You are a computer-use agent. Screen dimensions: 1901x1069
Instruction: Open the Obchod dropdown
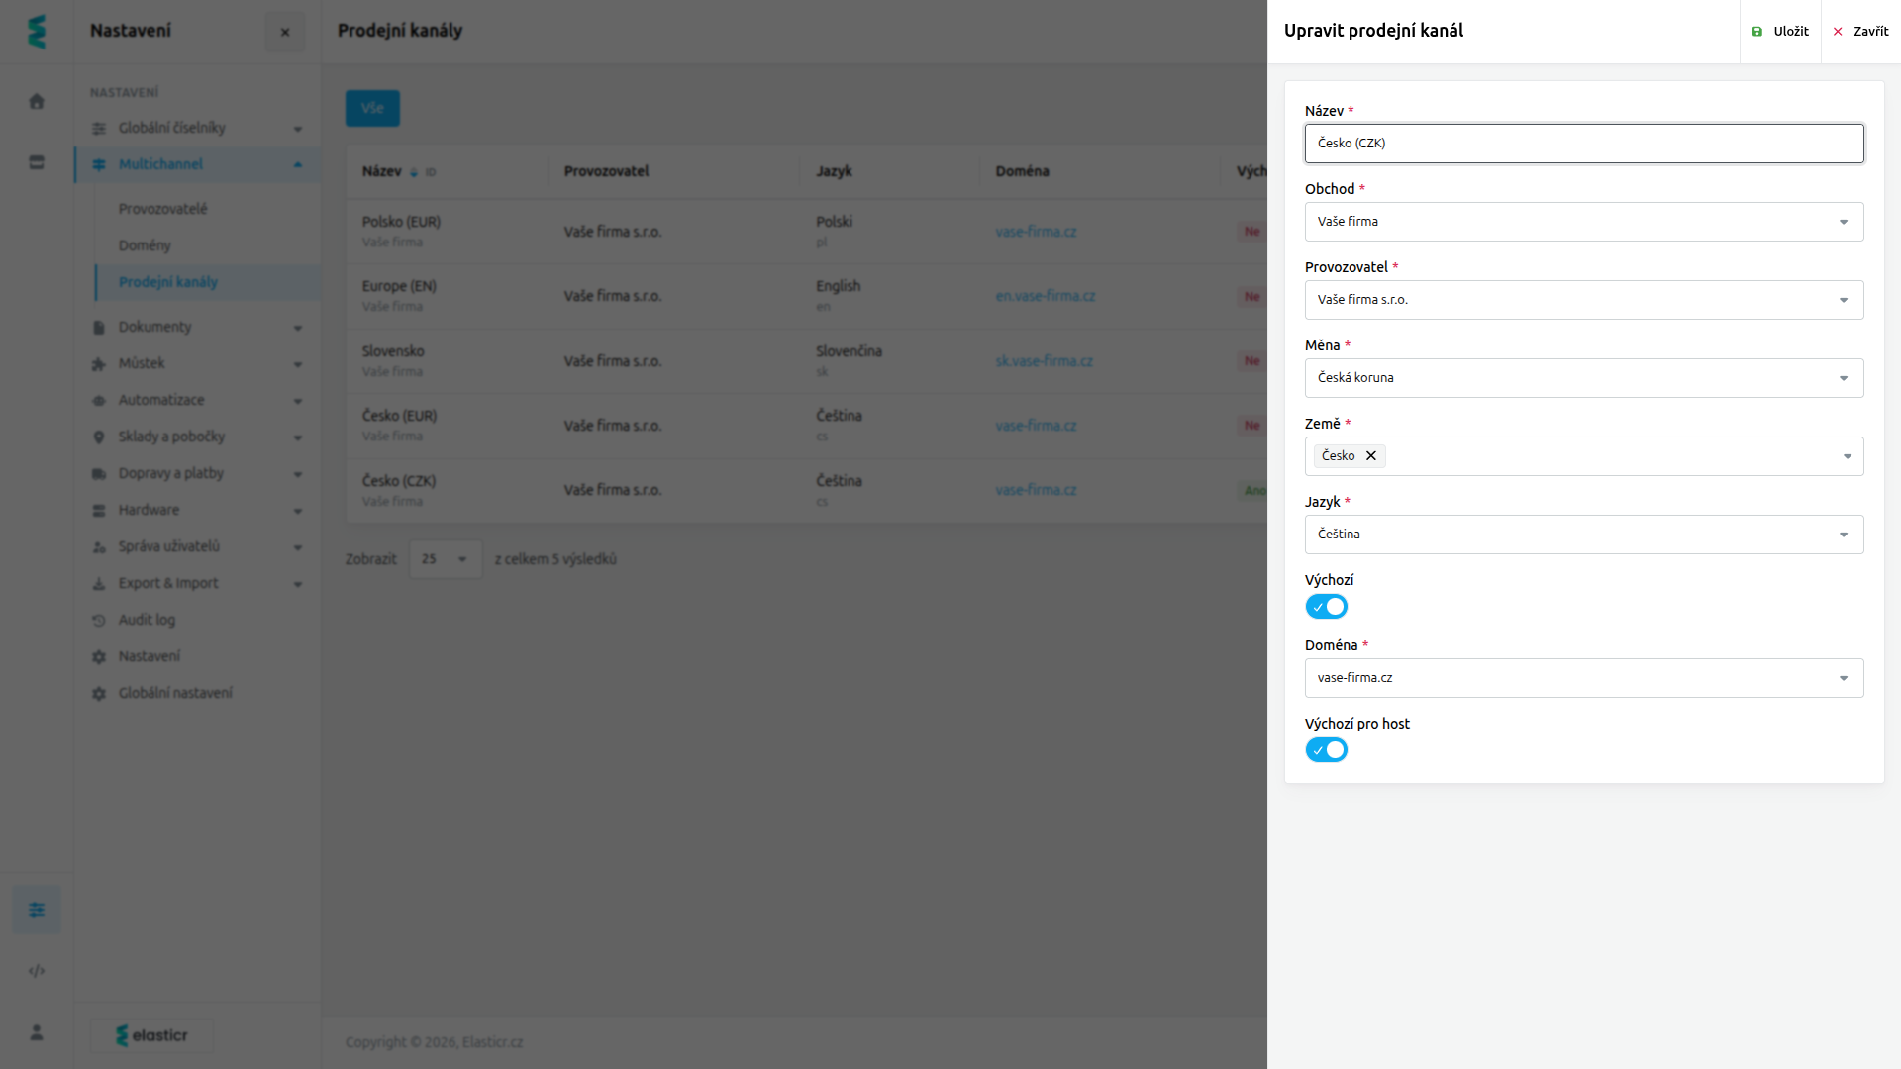pos(1584,222)
